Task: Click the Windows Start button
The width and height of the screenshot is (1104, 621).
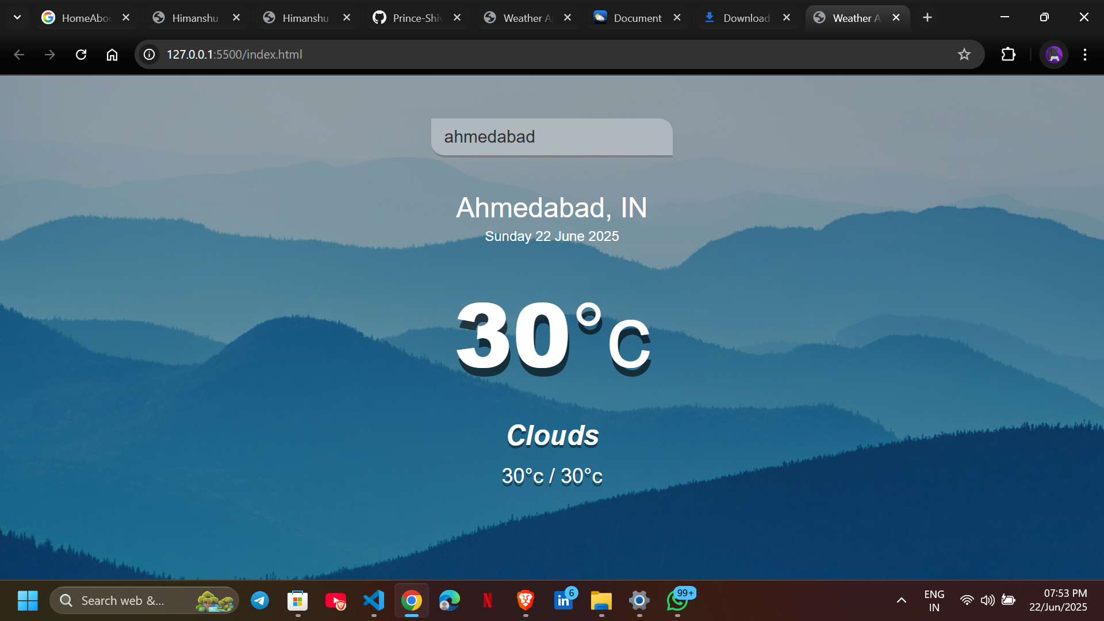Action: pyautogui.click(x=28, y=601)
